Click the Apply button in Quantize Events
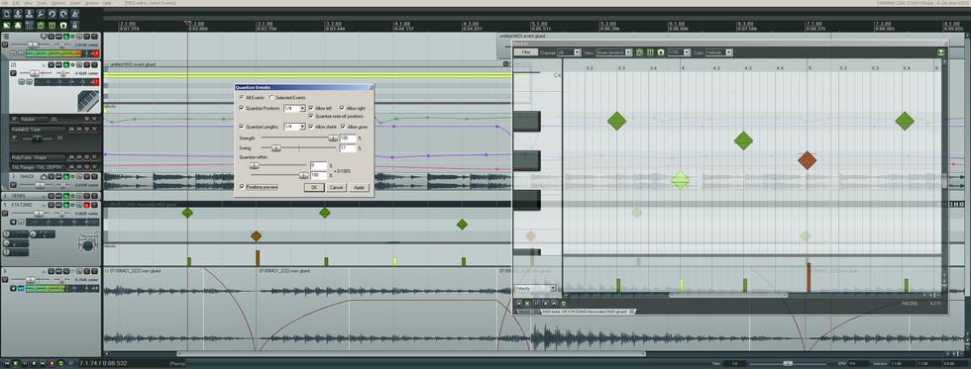 pos(359,187)
